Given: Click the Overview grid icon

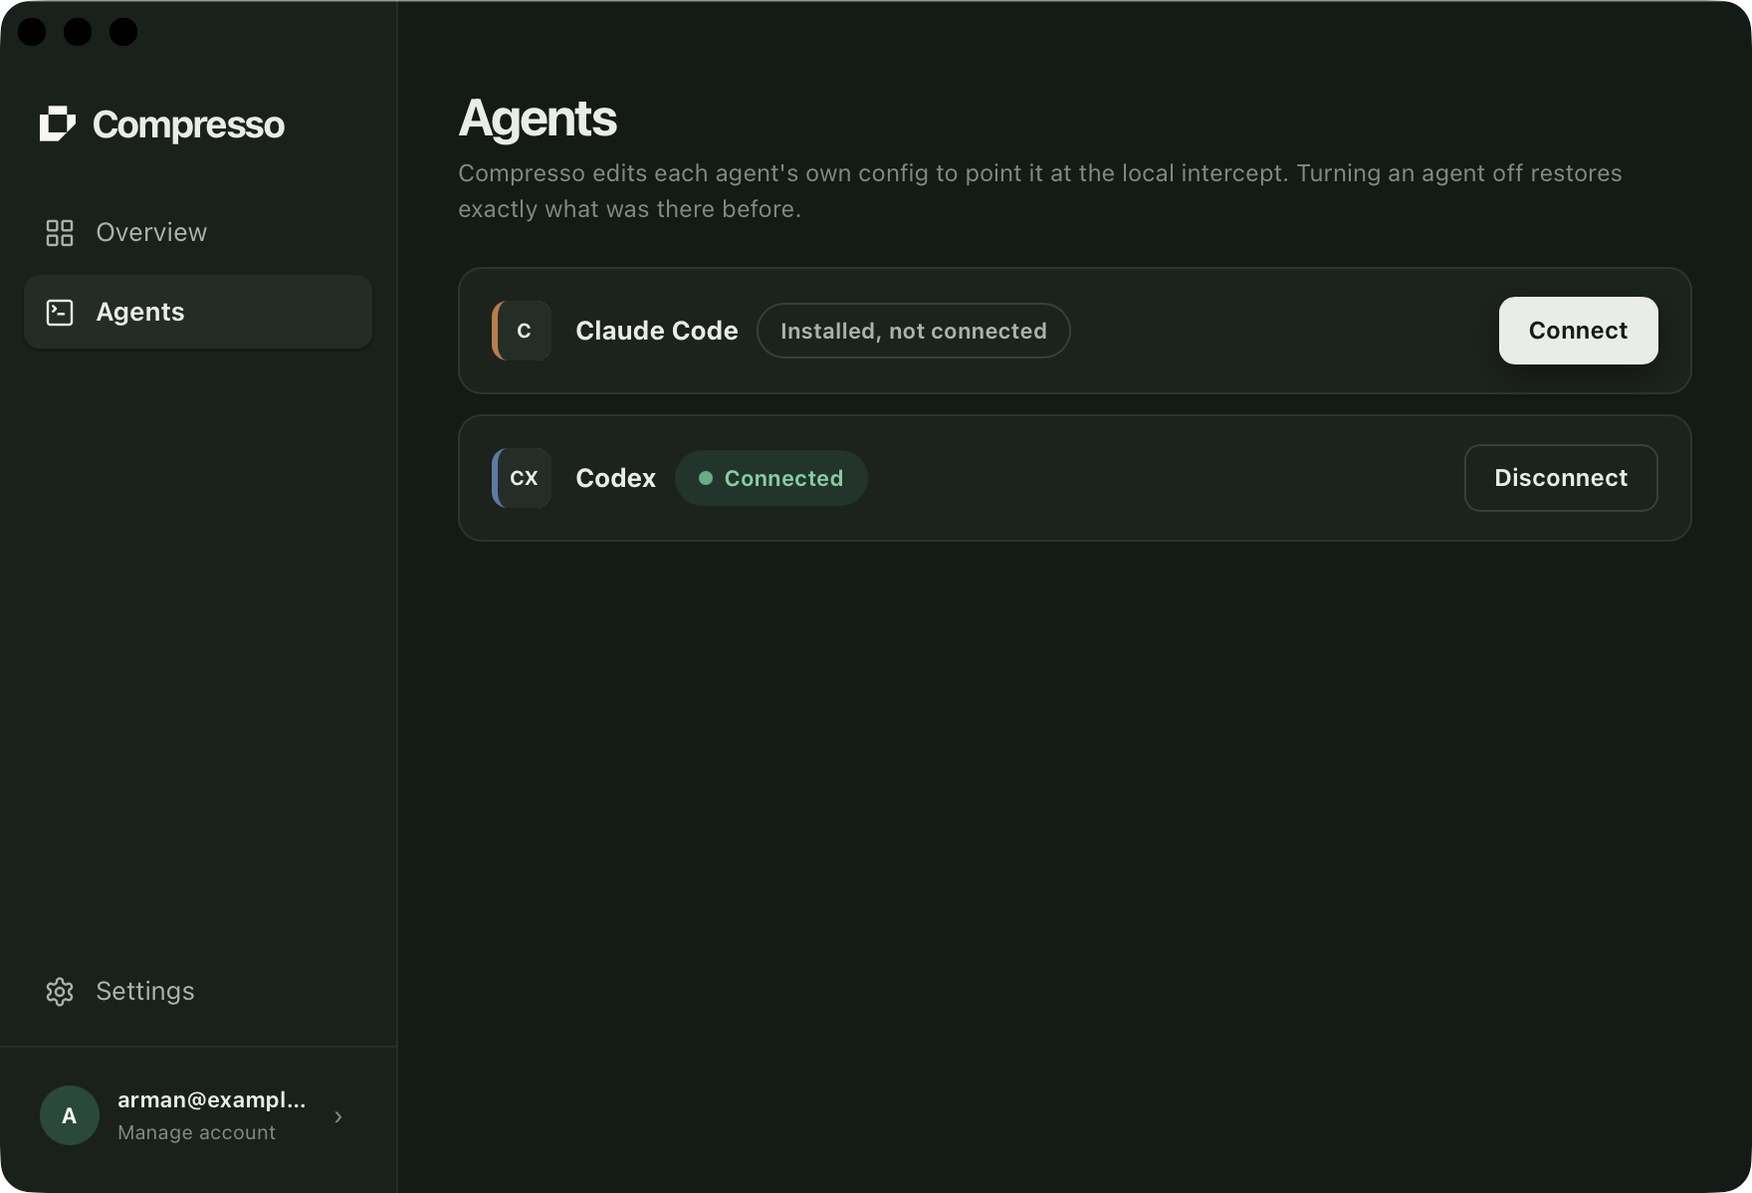Looking at the screenshot, I should [60, 233].
